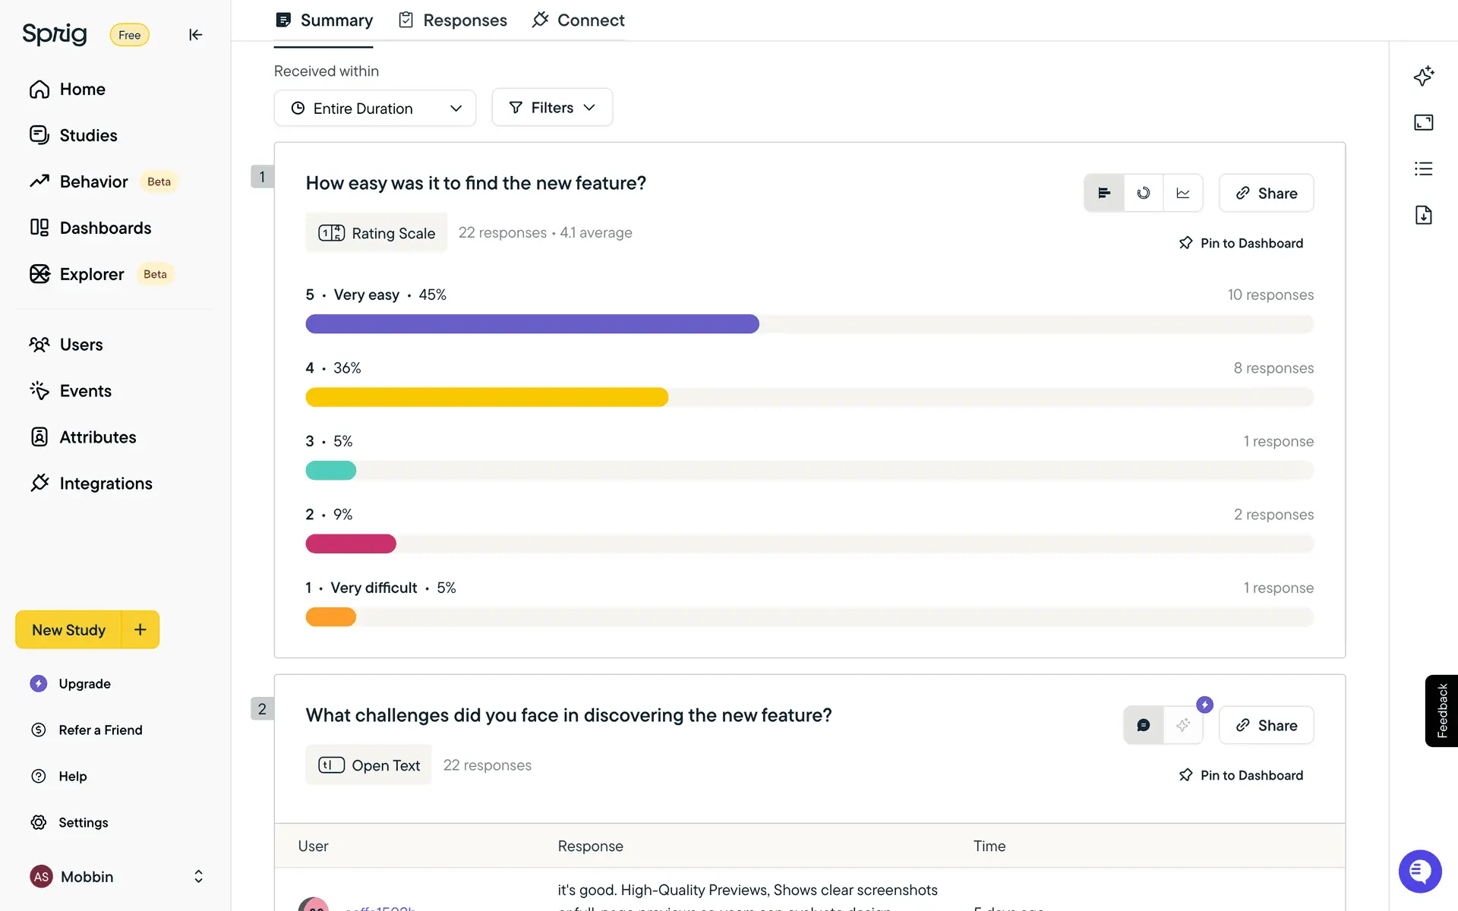
Task: Switch to the Responses tab
Action: 453,20
